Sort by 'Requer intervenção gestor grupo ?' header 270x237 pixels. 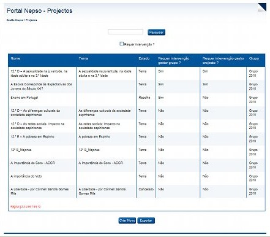(x=174, y=61)
